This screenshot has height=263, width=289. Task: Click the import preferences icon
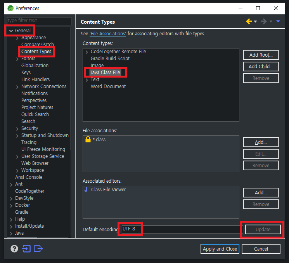click(26, 249)
